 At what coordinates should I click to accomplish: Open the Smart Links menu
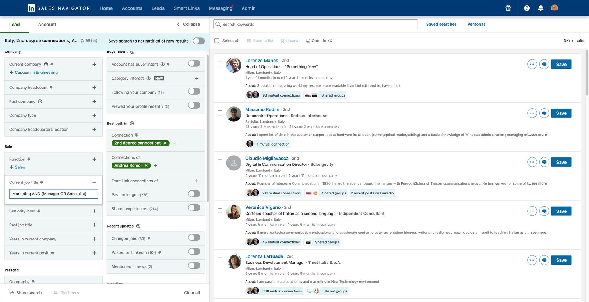[x=187, y=8]
